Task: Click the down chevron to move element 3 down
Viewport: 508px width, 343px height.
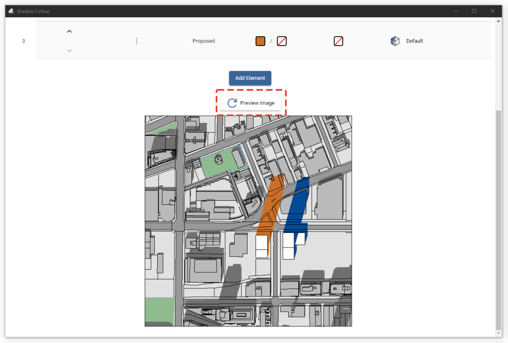Action: click(69, 50)
